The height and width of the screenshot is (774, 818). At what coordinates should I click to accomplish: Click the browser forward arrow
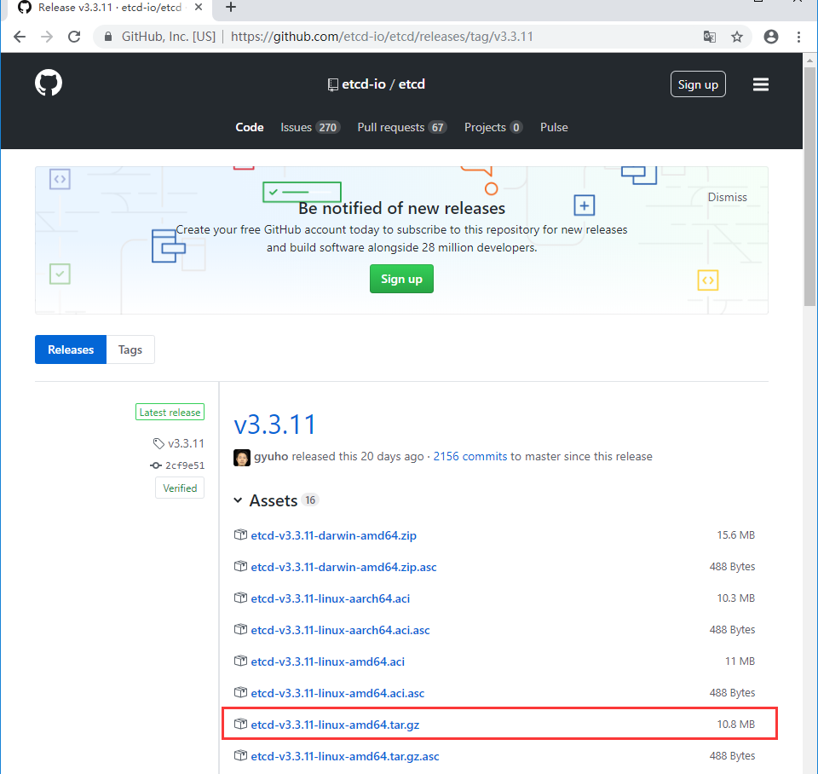pos(47,37)
